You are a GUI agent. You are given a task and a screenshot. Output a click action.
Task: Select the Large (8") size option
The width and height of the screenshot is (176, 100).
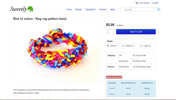click(x=141, y=46)
